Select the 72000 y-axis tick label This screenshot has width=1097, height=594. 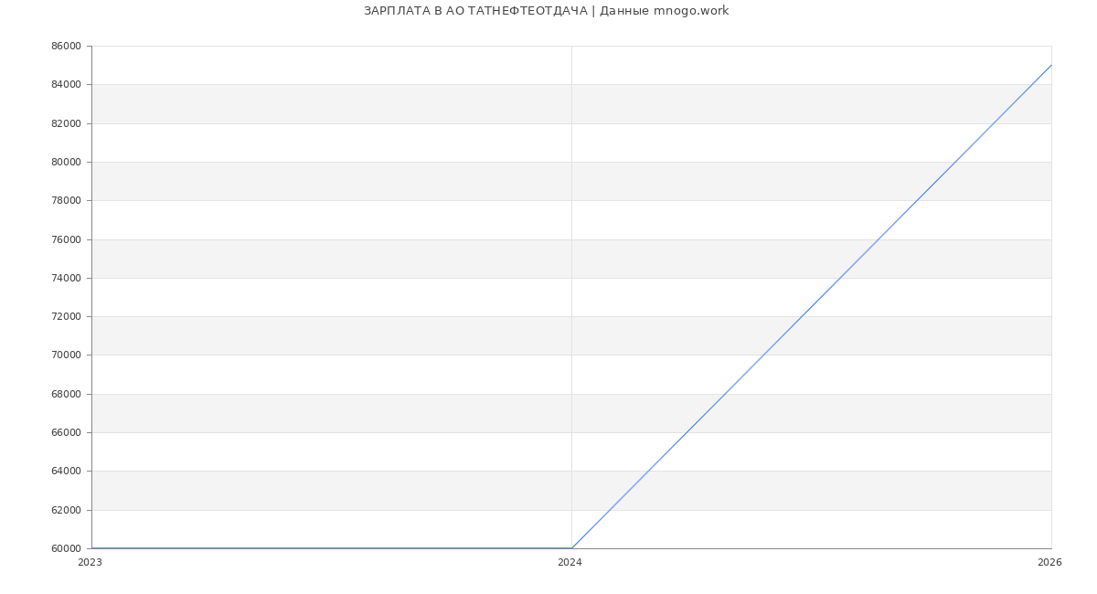click(x=68, y=317)
